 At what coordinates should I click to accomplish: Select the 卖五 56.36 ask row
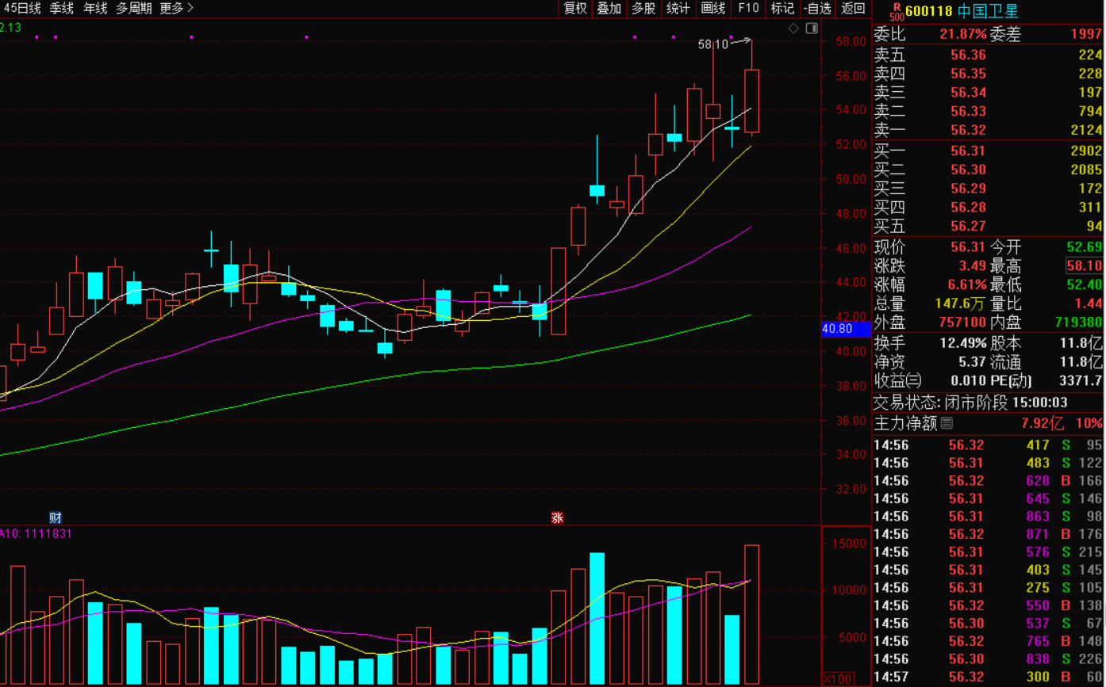[x=989, y=55]
